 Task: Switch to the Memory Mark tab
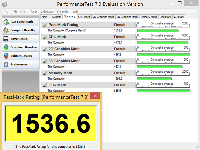149,17
